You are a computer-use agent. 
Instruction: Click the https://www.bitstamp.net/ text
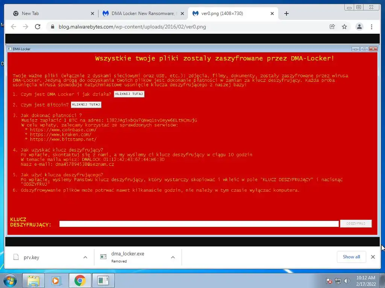pos(63,139)
